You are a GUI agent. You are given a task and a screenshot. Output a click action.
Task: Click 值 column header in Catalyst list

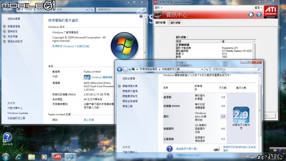pyautogui.click(x=237, y=42)
